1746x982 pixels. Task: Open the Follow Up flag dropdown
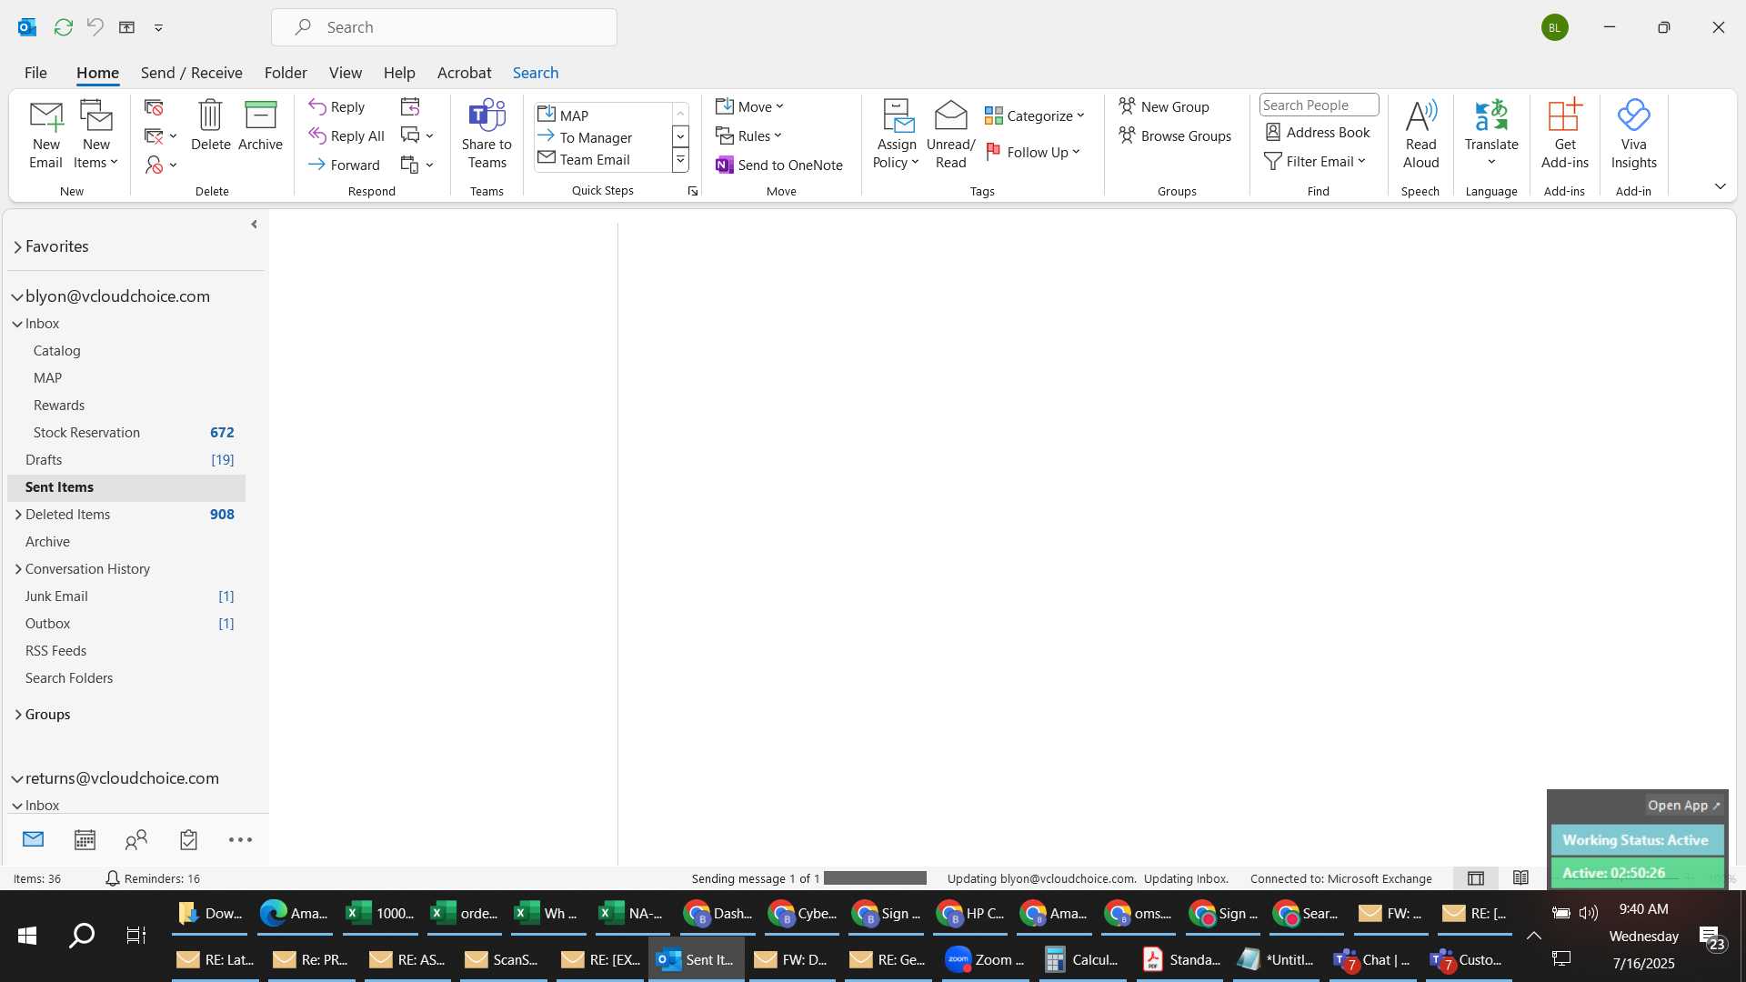click(1032, 152)
